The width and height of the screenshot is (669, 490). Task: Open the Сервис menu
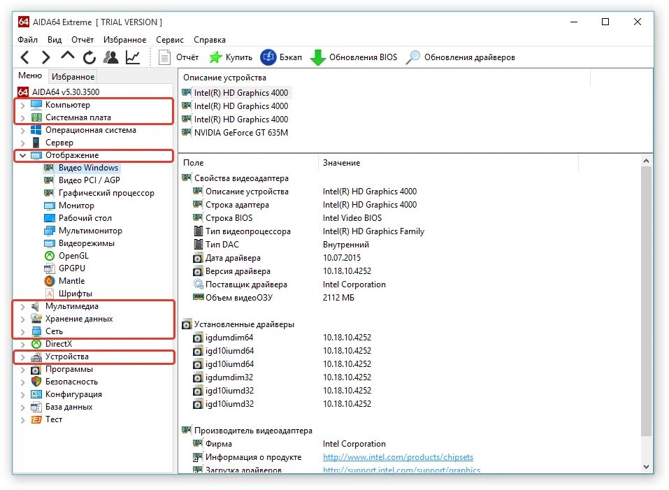pos(170,40)
